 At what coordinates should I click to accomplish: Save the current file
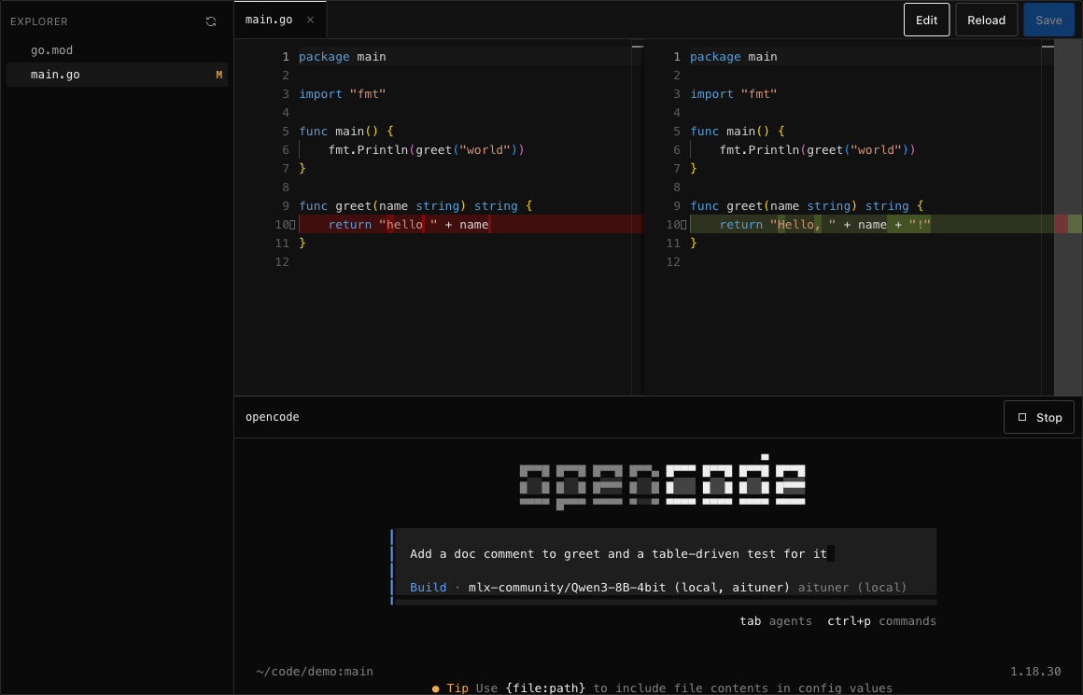pos(1048,20)
